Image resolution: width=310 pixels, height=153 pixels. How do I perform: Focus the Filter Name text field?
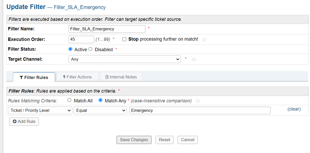[x=107, y=29]
